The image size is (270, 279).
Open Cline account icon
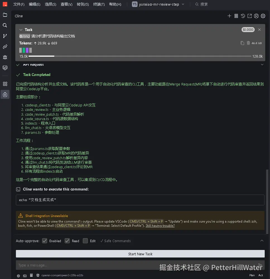coord(256,16)
